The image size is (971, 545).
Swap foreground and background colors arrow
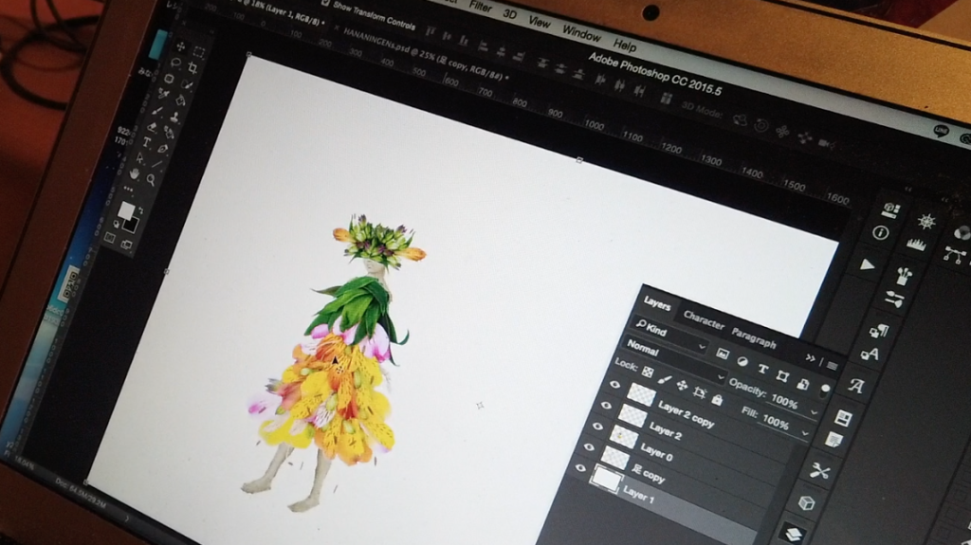pos(141,210)
